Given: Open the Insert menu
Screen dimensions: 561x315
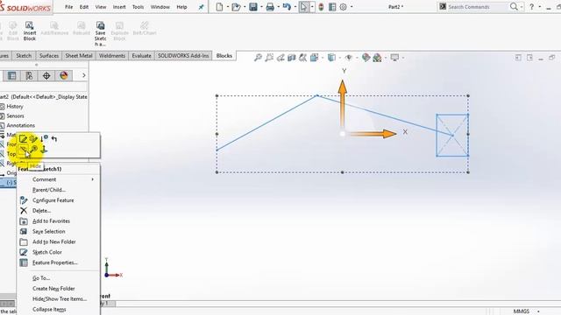Looking at the screenshot, I should click(x=119, y=7).
